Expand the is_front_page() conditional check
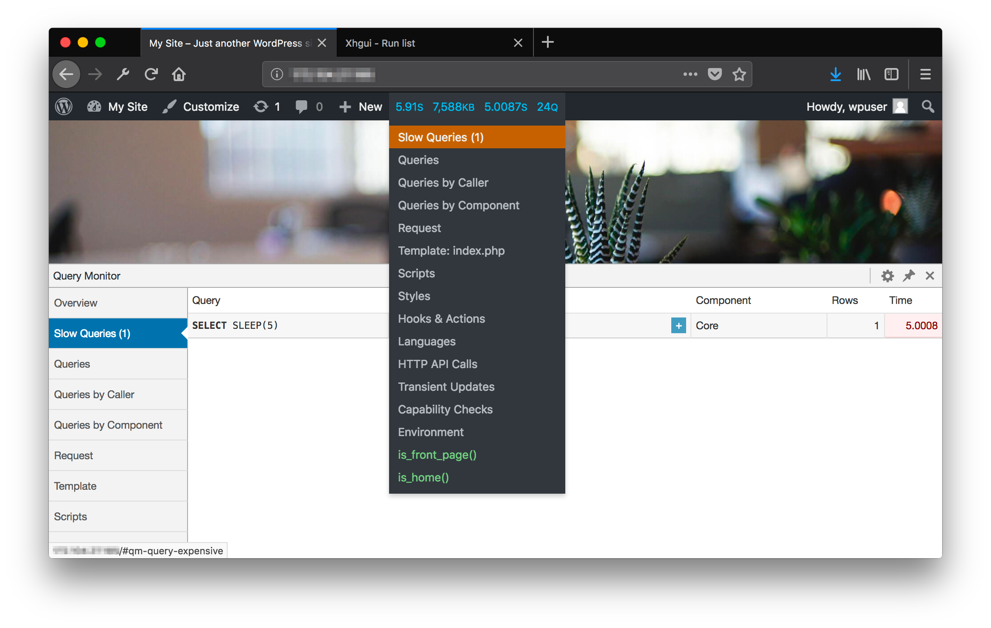 pos(437,455)
